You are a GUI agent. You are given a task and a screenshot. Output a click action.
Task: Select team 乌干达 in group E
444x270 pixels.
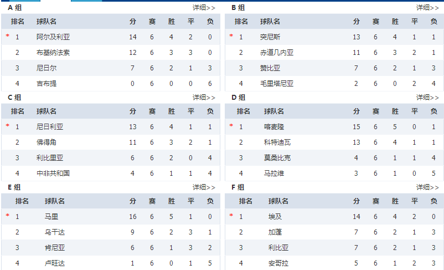(55, 232)
